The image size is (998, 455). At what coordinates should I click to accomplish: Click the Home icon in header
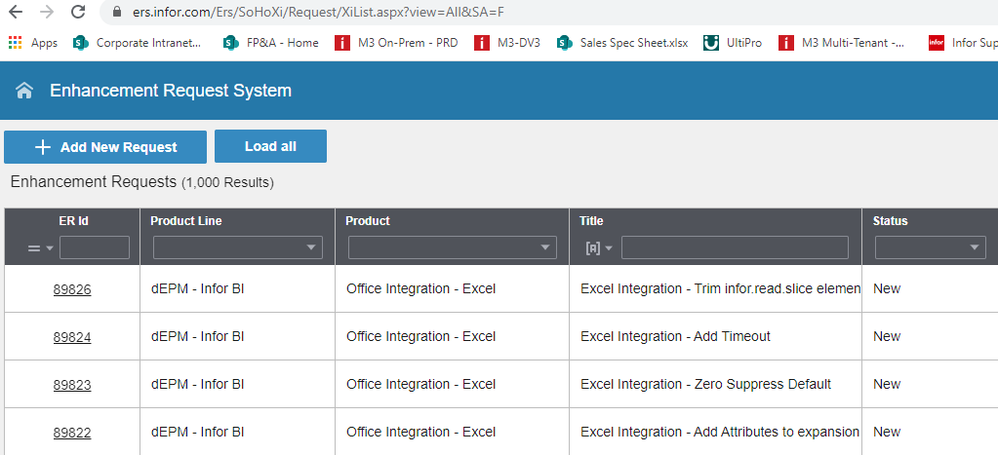24,91
